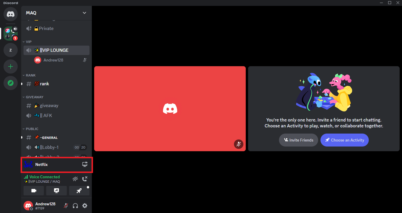Collapse the GIVEAWAY category

pos(33,97)
